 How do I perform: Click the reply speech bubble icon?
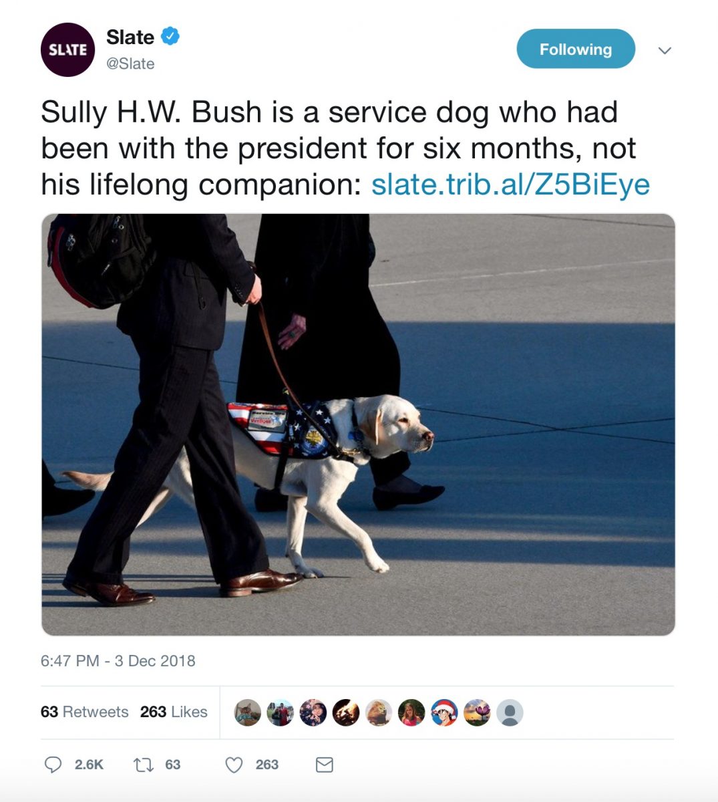53,765
